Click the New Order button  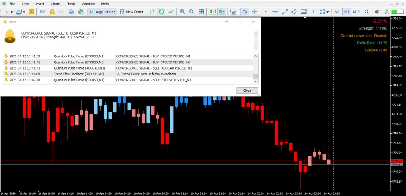132,12
